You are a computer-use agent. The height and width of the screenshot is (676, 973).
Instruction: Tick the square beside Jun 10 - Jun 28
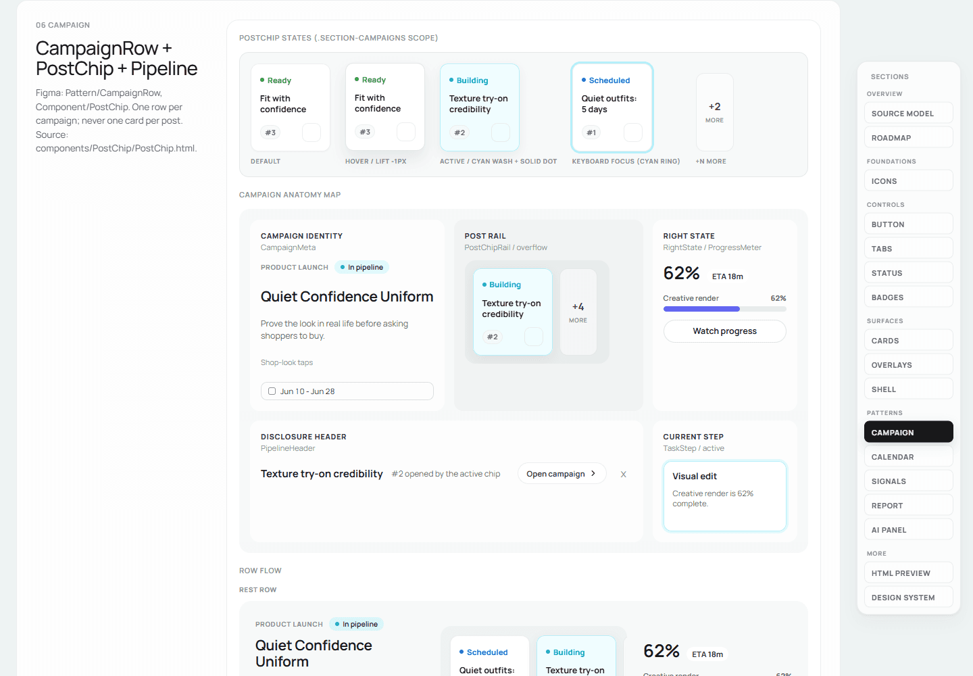click(272, 391)
